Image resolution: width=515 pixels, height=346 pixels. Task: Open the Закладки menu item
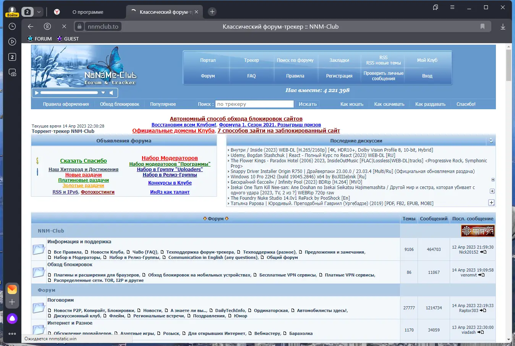click(339, 60)
